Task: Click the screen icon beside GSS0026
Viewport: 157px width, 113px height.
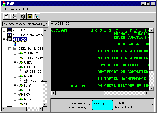Action: [x=9, y=35]
